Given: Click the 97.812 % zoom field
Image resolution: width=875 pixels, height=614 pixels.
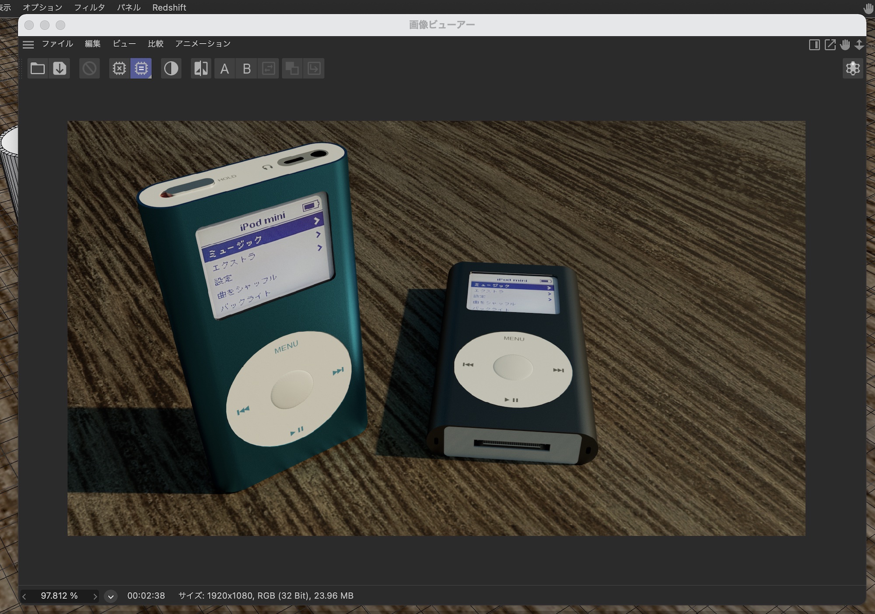Looking at the screenshot, I should (59, 596).
